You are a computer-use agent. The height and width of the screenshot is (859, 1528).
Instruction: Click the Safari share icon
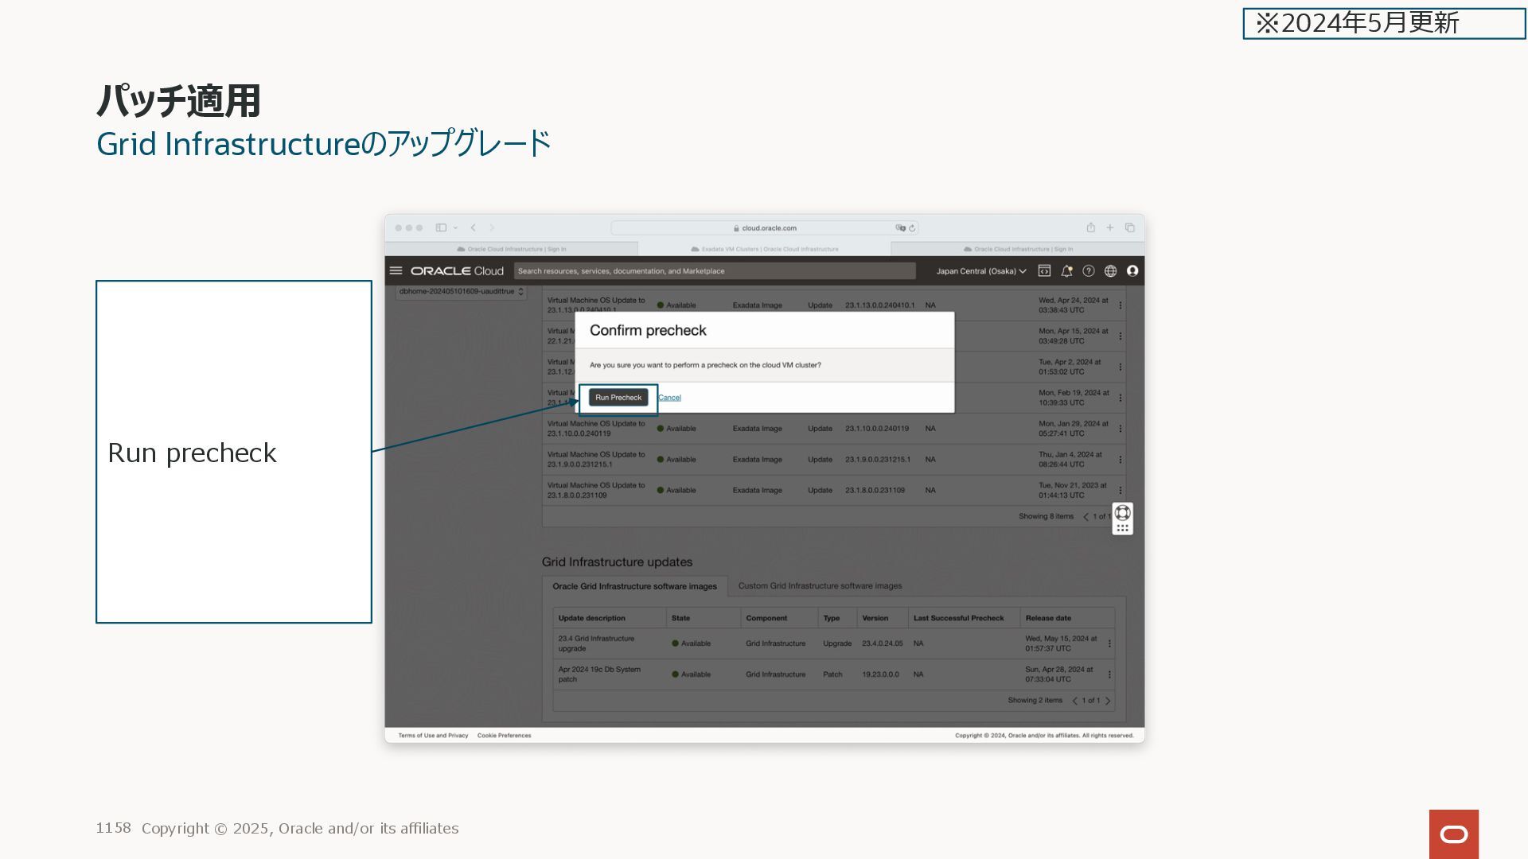1091,227
